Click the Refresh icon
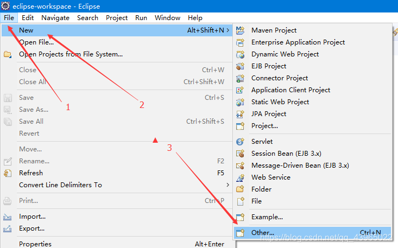Screen dimensions: 398x248 pos(8,173)
